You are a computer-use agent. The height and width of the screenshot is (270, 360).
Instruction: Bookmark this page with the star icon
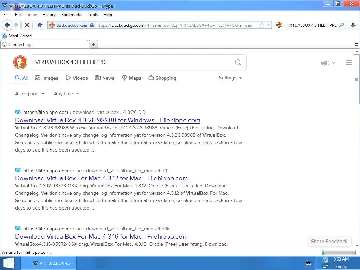[261, 25]
